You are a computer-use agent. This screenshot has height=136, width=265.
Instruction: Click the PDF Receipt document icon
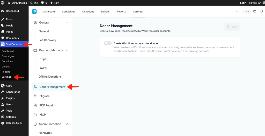click(x=35, y=105)
